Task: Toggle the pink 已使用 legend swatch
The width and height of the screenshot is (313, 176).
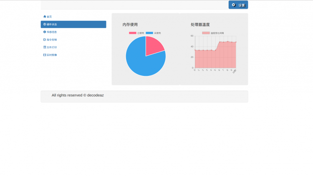Action: pos(133,33)
